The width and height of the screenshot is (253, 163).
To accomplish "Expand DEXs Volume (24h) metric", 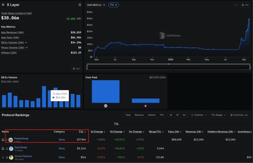I will tap(26, 43).
